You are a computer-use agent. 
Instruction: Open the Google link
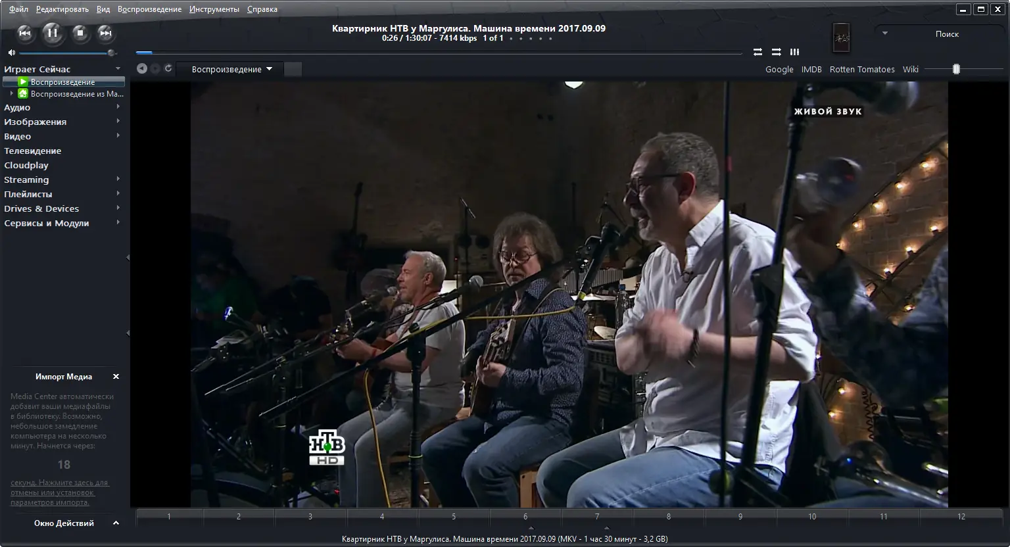coord(779,69)
